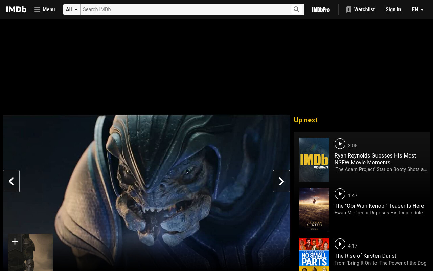Open the IMDbPro link
The width and height of the screenshot is (433, 271).
tap(321, 9)
